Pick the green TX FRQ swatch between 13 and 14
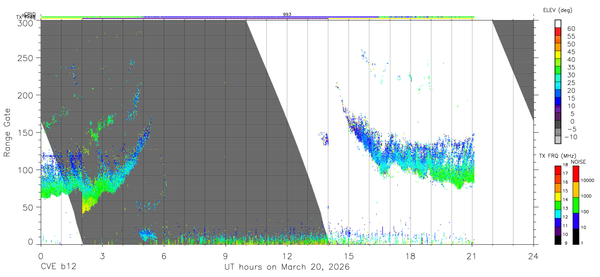 [x=558, y=205]
